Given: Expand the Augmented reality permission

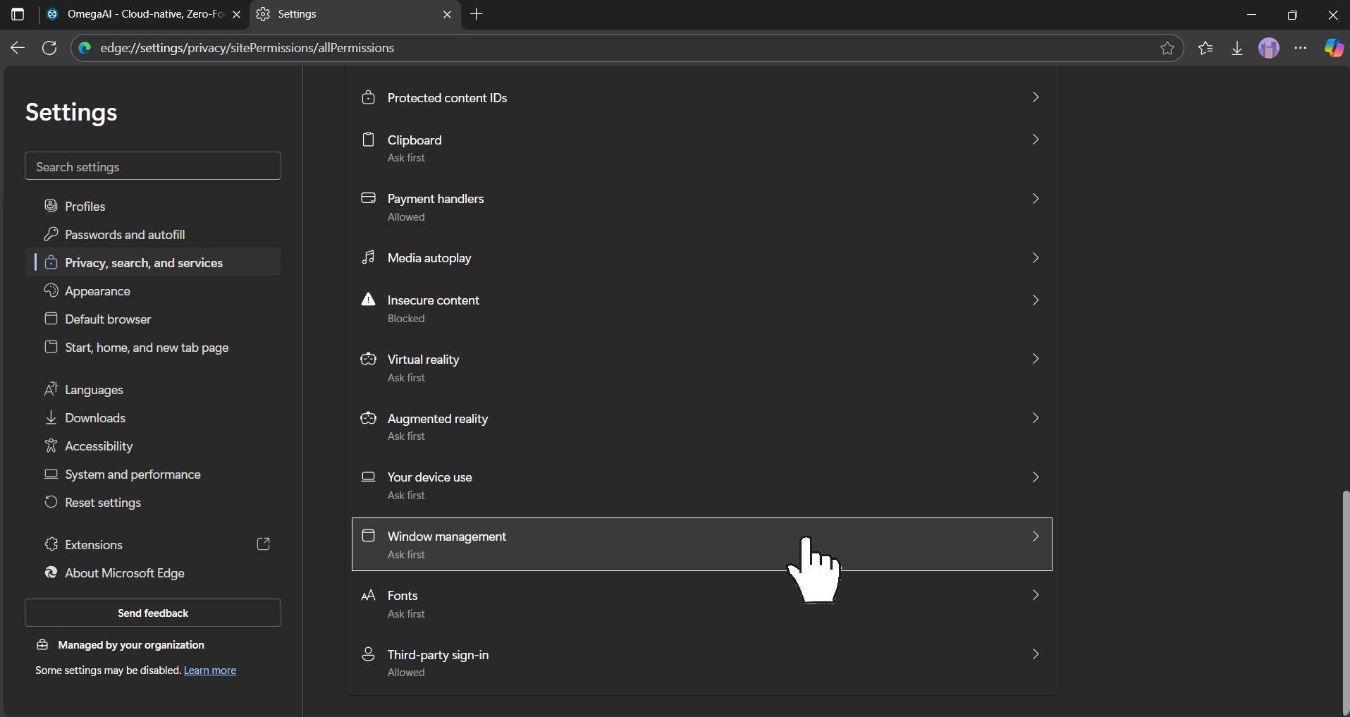Looking at the screenshot, I should coord(1035,418).
